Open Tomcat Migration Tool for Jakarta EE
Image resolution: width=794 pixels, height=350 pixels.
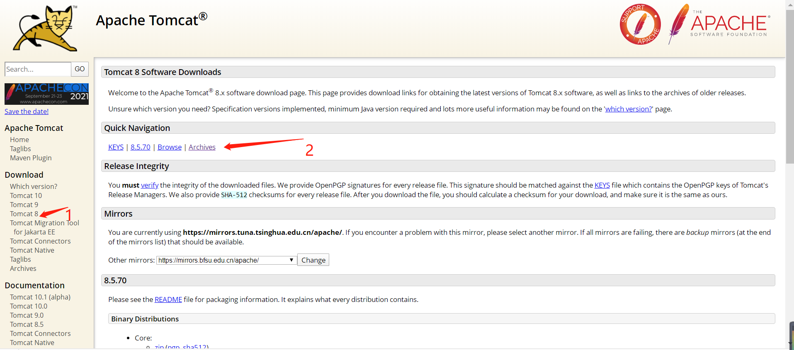pos(44,227)
